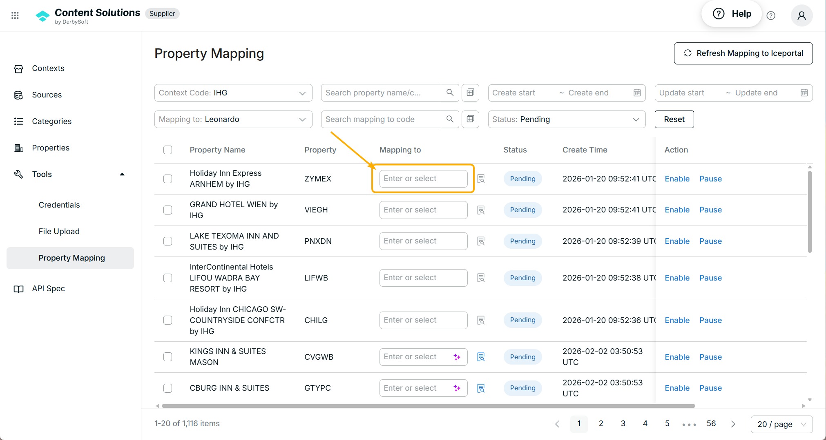Click the Reset filters button

tap(674, 119)
